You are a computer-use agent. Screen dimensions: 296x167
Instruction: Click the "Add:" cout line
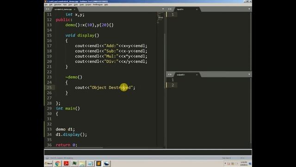[111, 46]
